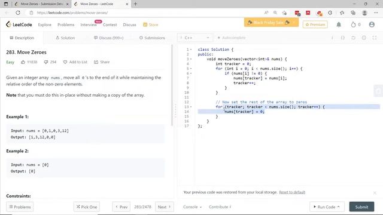Image resolution: width=383 pixels, height=215 pixels.
Task: Click the browser zoom magnifier icon
Action: pyautogui.click(x=275, y=13)
